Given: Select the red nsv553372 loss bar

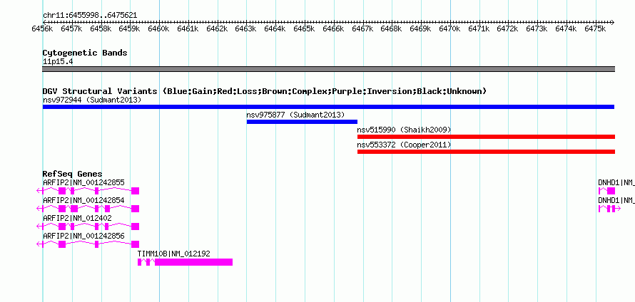Looking at the screenshot, I should click(486, 152).
